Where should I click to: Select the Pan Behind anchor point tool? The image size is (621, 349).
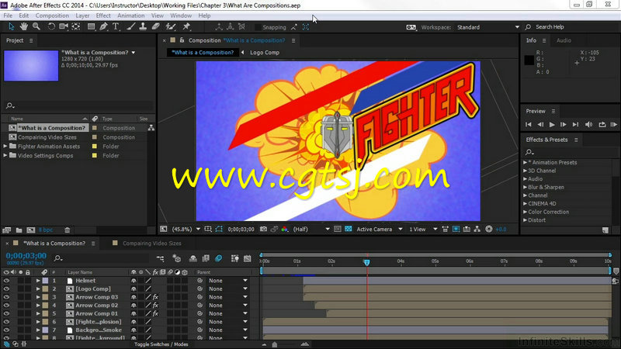[75, 26]
